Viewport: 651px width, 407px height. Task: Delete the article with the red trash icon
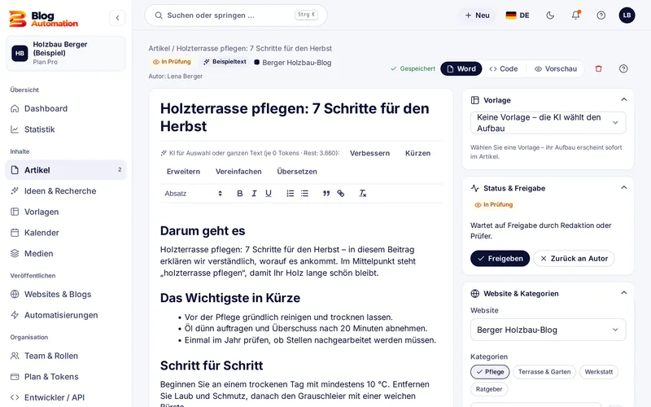click(x=598, y=69)
